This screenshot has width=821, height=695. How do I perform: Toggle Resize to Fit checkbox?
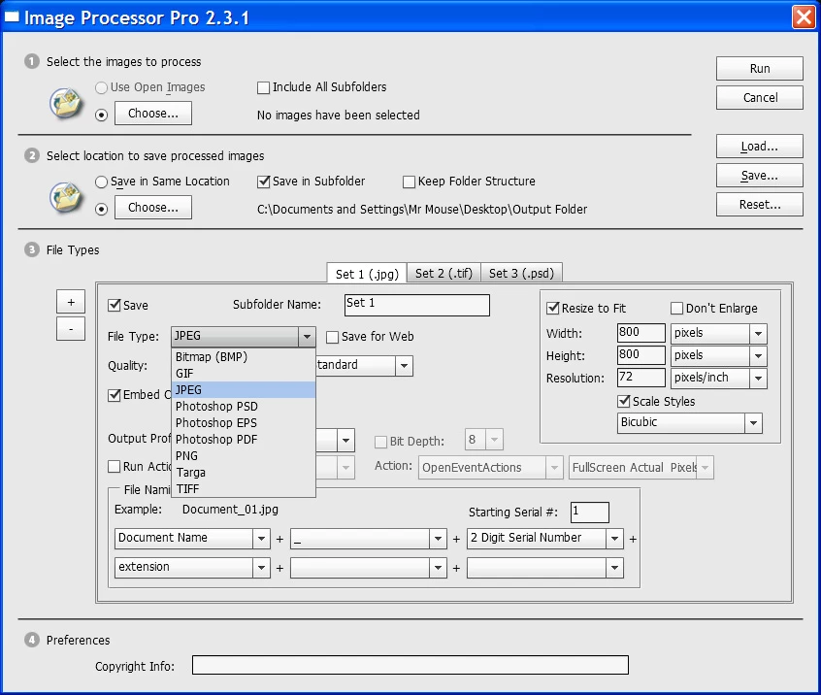click(552, 308)
